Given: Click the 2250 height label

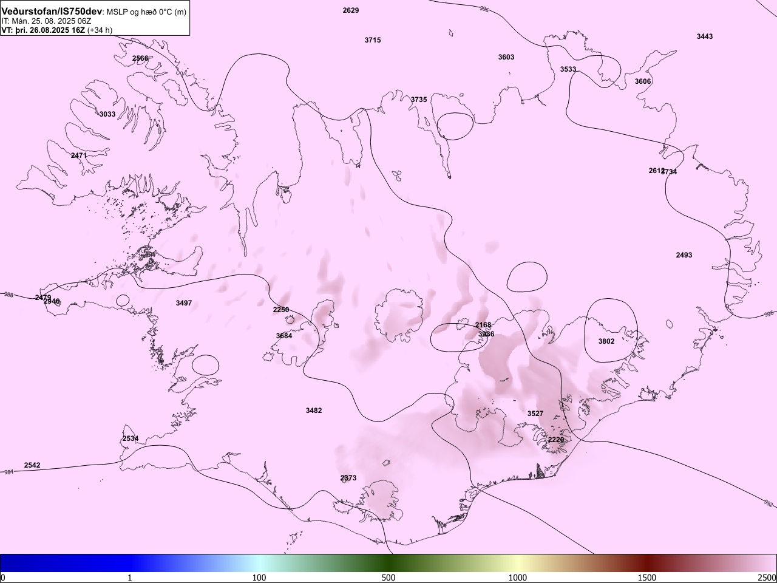Looking at the screenshot, I should click(281, 310).
